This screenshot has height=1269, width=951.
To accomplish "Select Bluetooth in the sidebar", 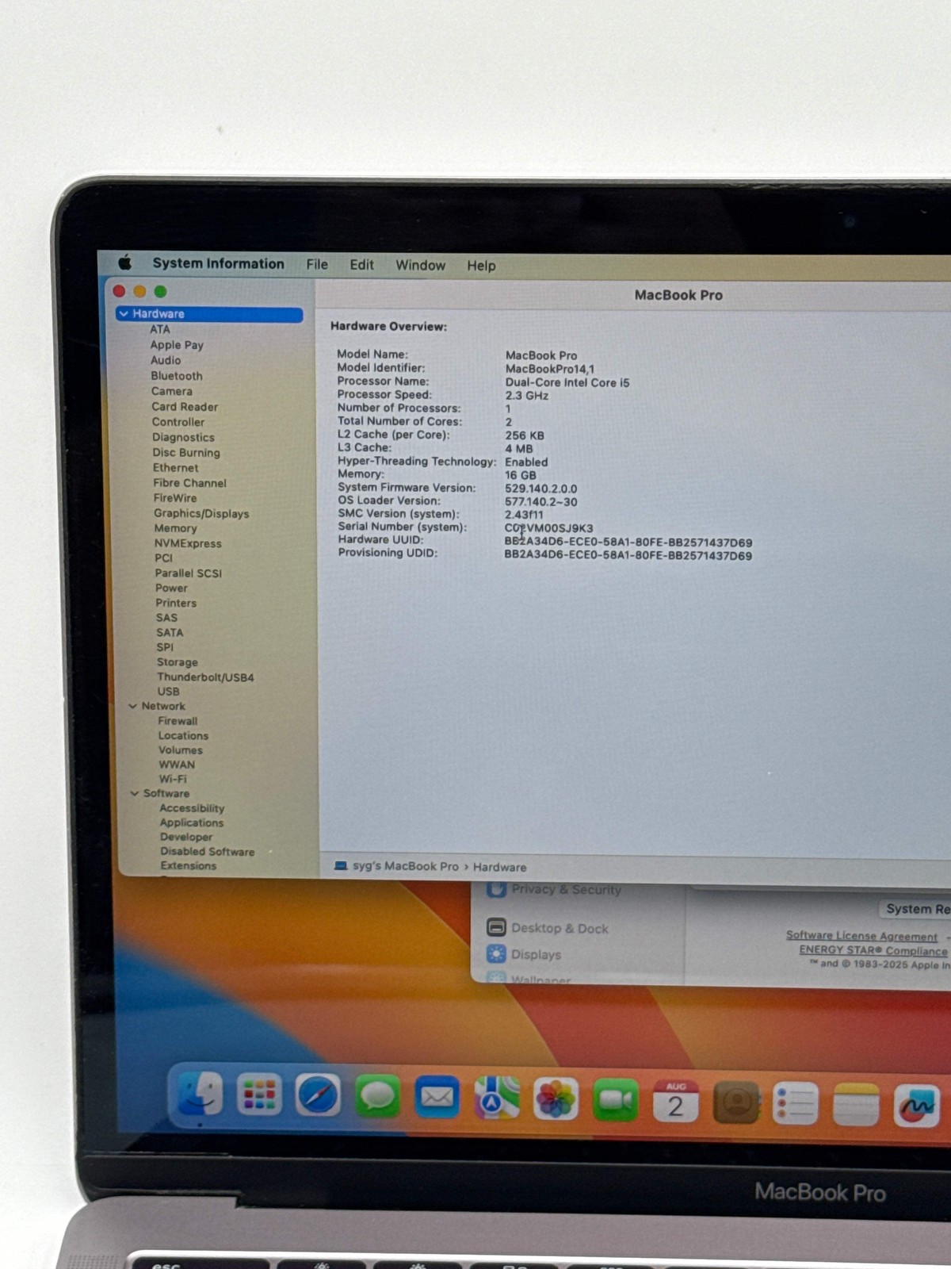I will [177, 376].
